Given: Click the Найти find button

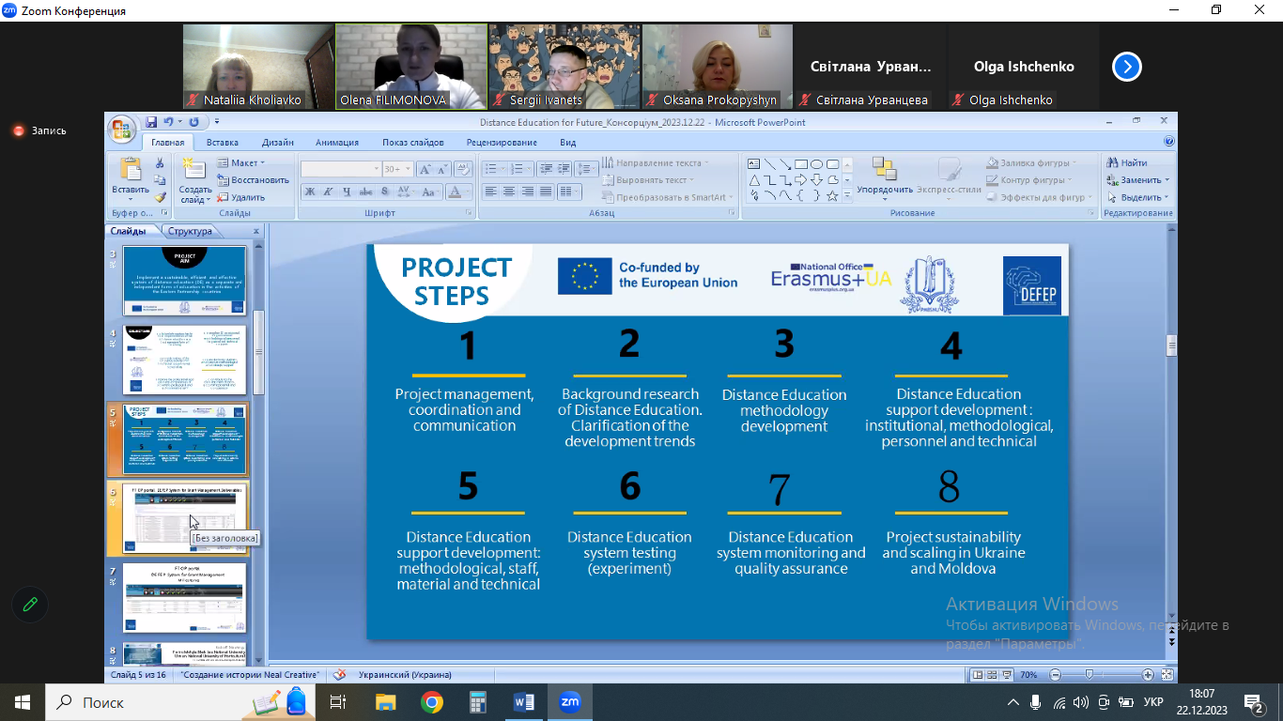Looking at the screenshot, I should point(1127,162).
